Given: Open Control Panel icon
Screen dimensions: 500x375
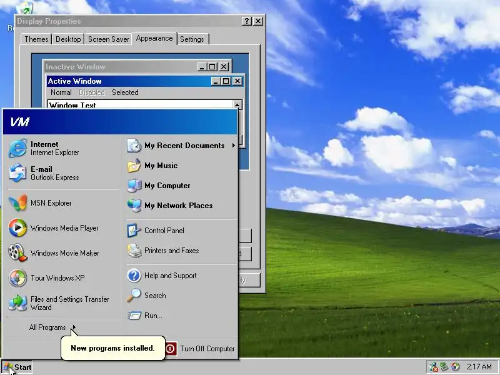Looking at the screenshot, I should [x=134, y=231].
